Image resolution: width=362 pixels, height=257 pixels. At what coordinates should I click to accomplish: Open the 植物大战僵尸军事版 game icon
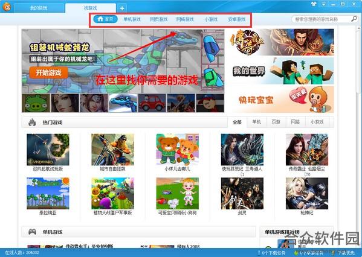coord(112,194)
